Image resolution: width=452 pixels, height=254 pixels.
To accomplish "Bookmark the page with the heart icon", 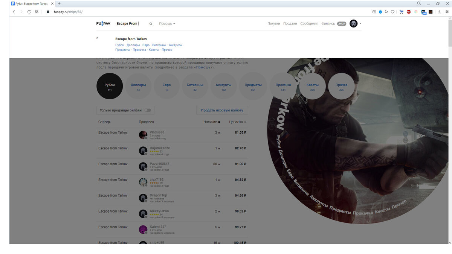I will [392, 12].
